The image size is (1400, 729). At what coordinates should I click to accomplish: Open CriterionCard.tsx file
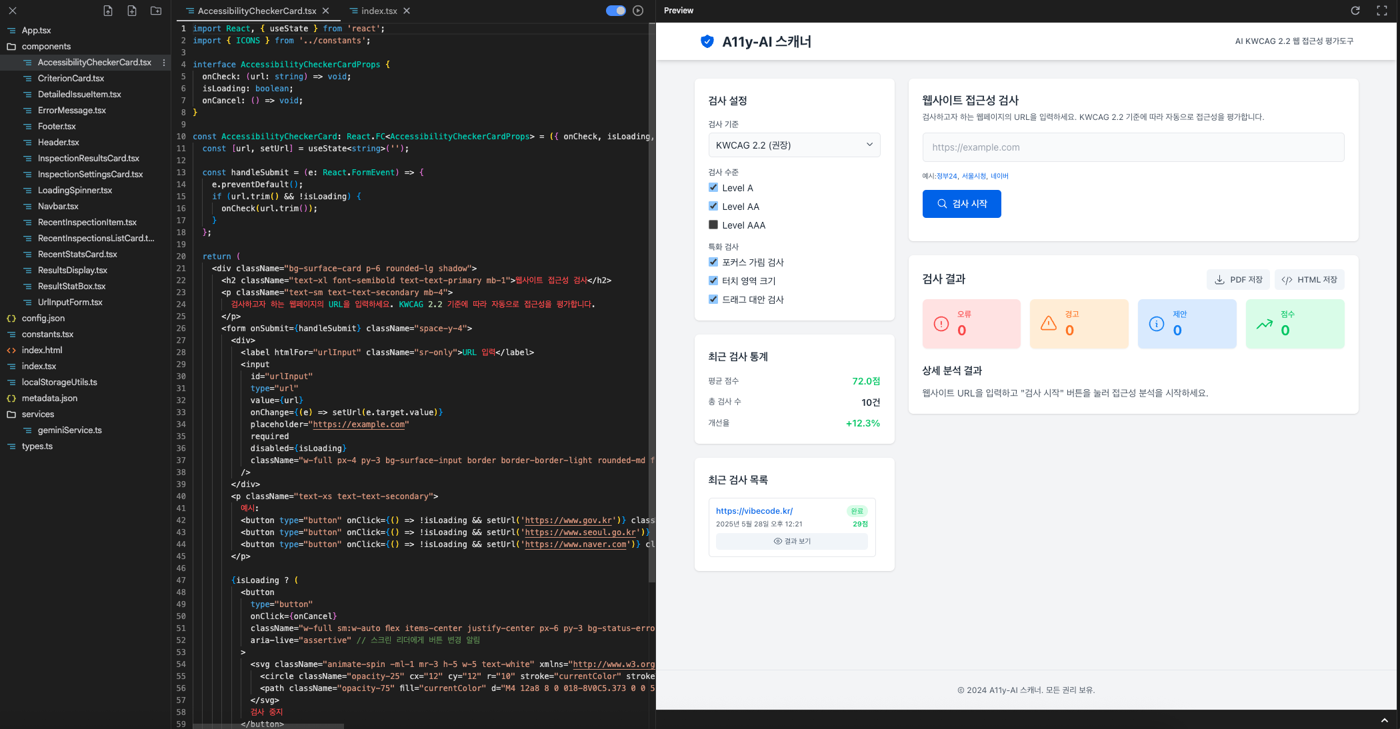[85, 79]
